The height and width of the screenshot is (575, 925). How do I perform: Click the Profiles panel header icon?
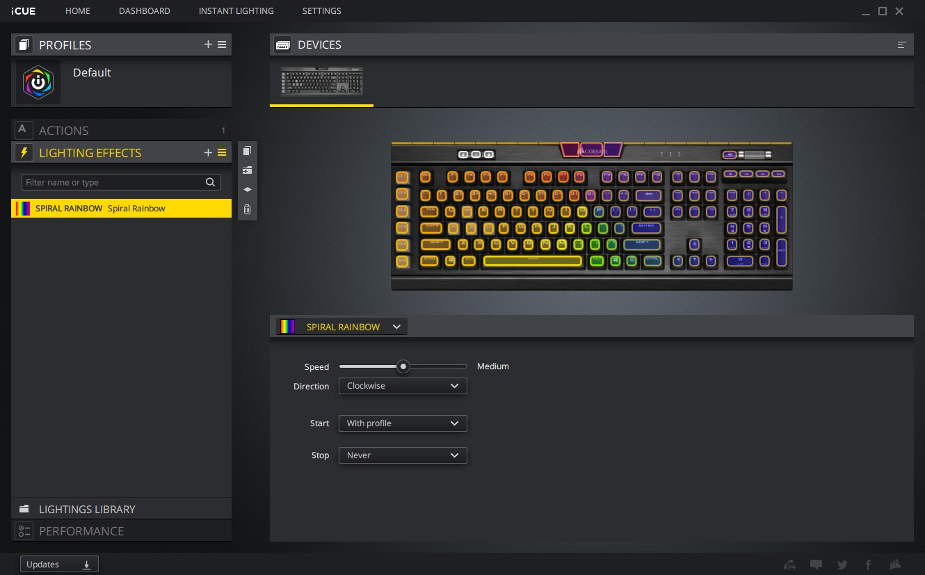[24, 44]
